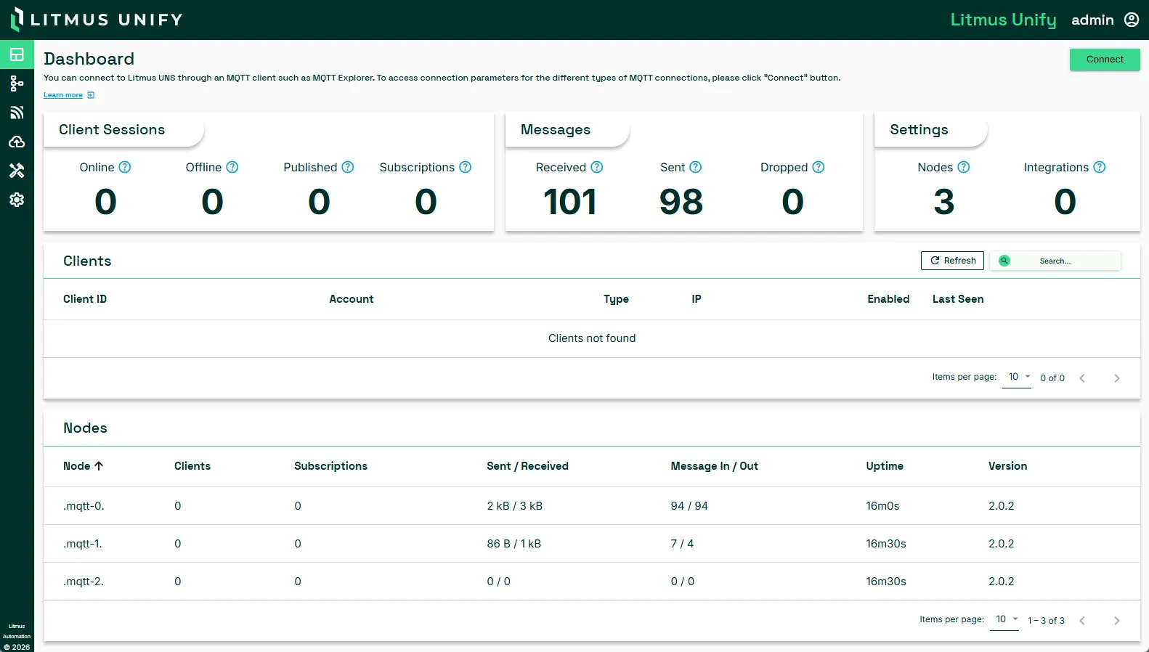Sort by Account column header
The height and width of the screenshot is (652, 1149).
352,299
